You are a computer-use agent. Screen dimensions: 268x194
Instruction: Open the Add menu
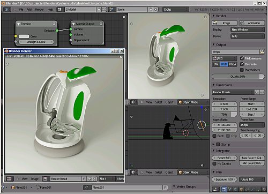coord(29,10)
